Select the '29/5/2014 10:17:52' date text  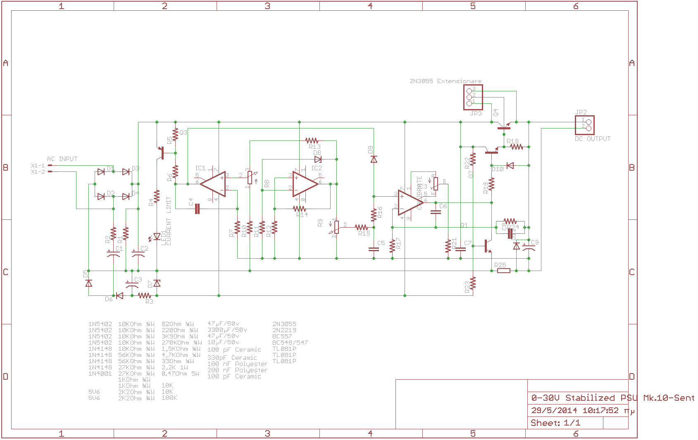(575, 410)
